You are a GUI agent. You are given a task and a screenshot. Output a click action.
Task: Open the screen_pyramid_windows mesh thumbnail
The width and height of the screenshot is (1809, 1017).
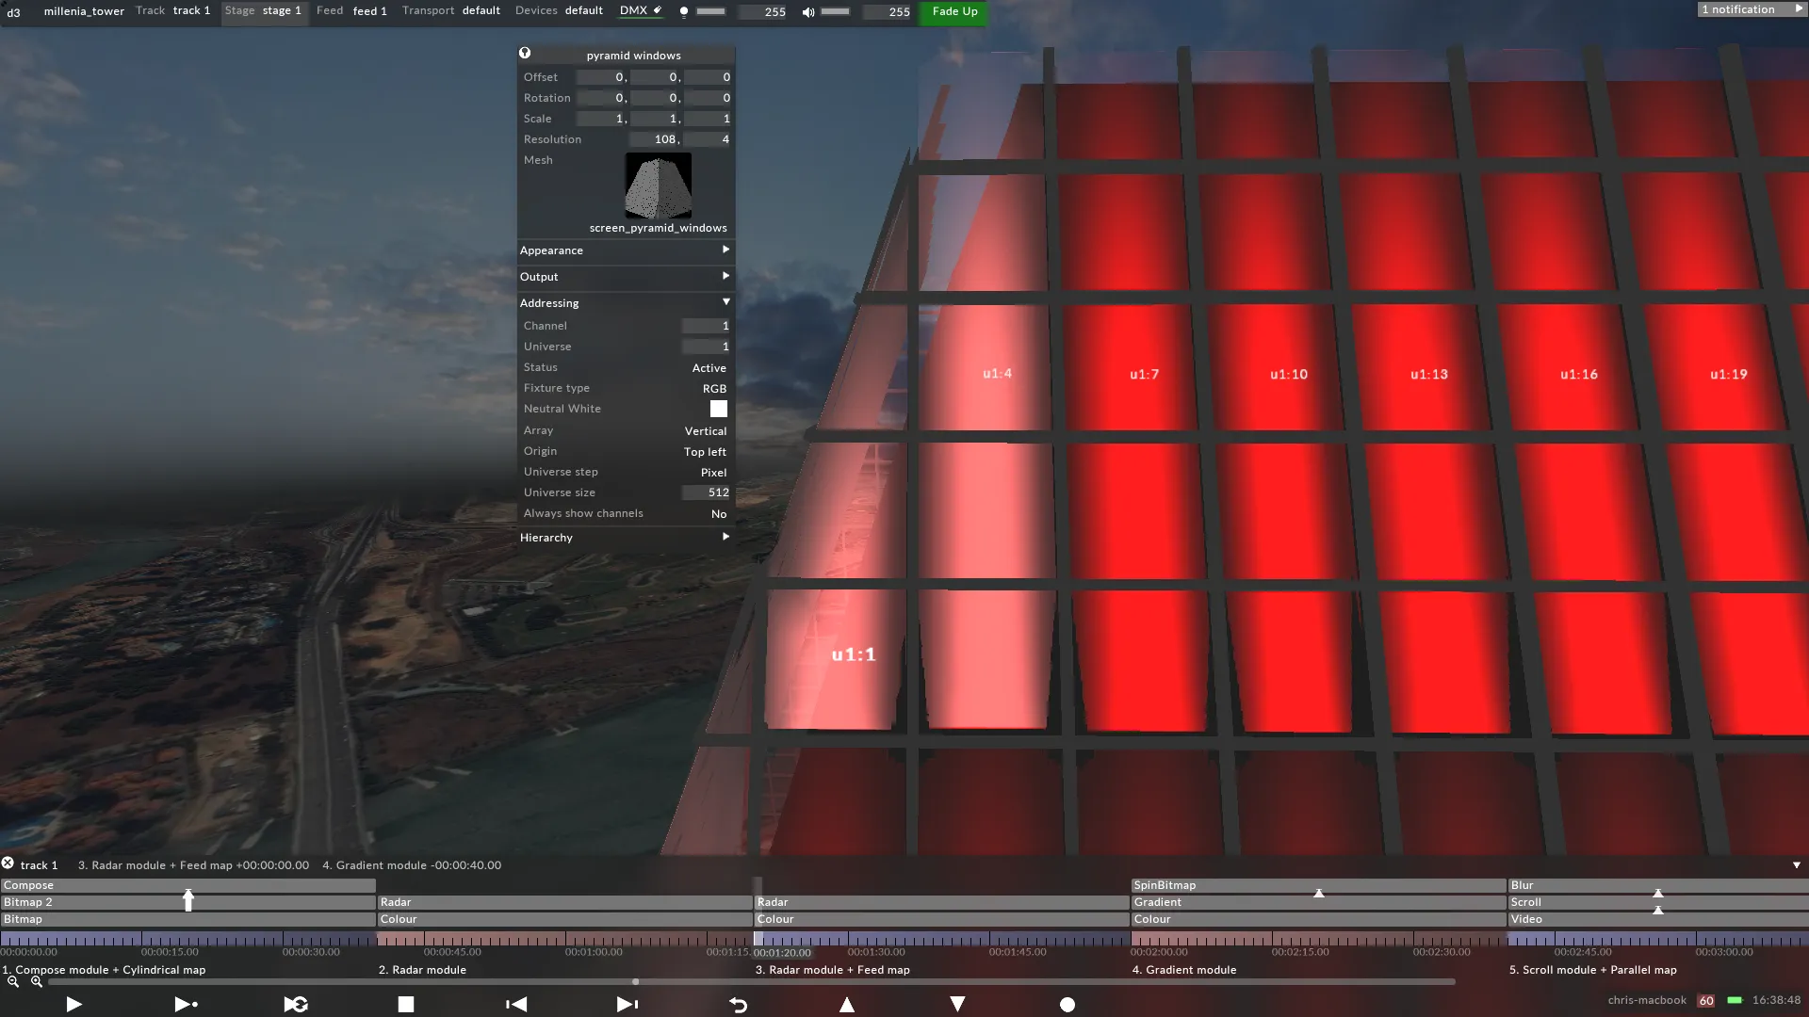658,186
